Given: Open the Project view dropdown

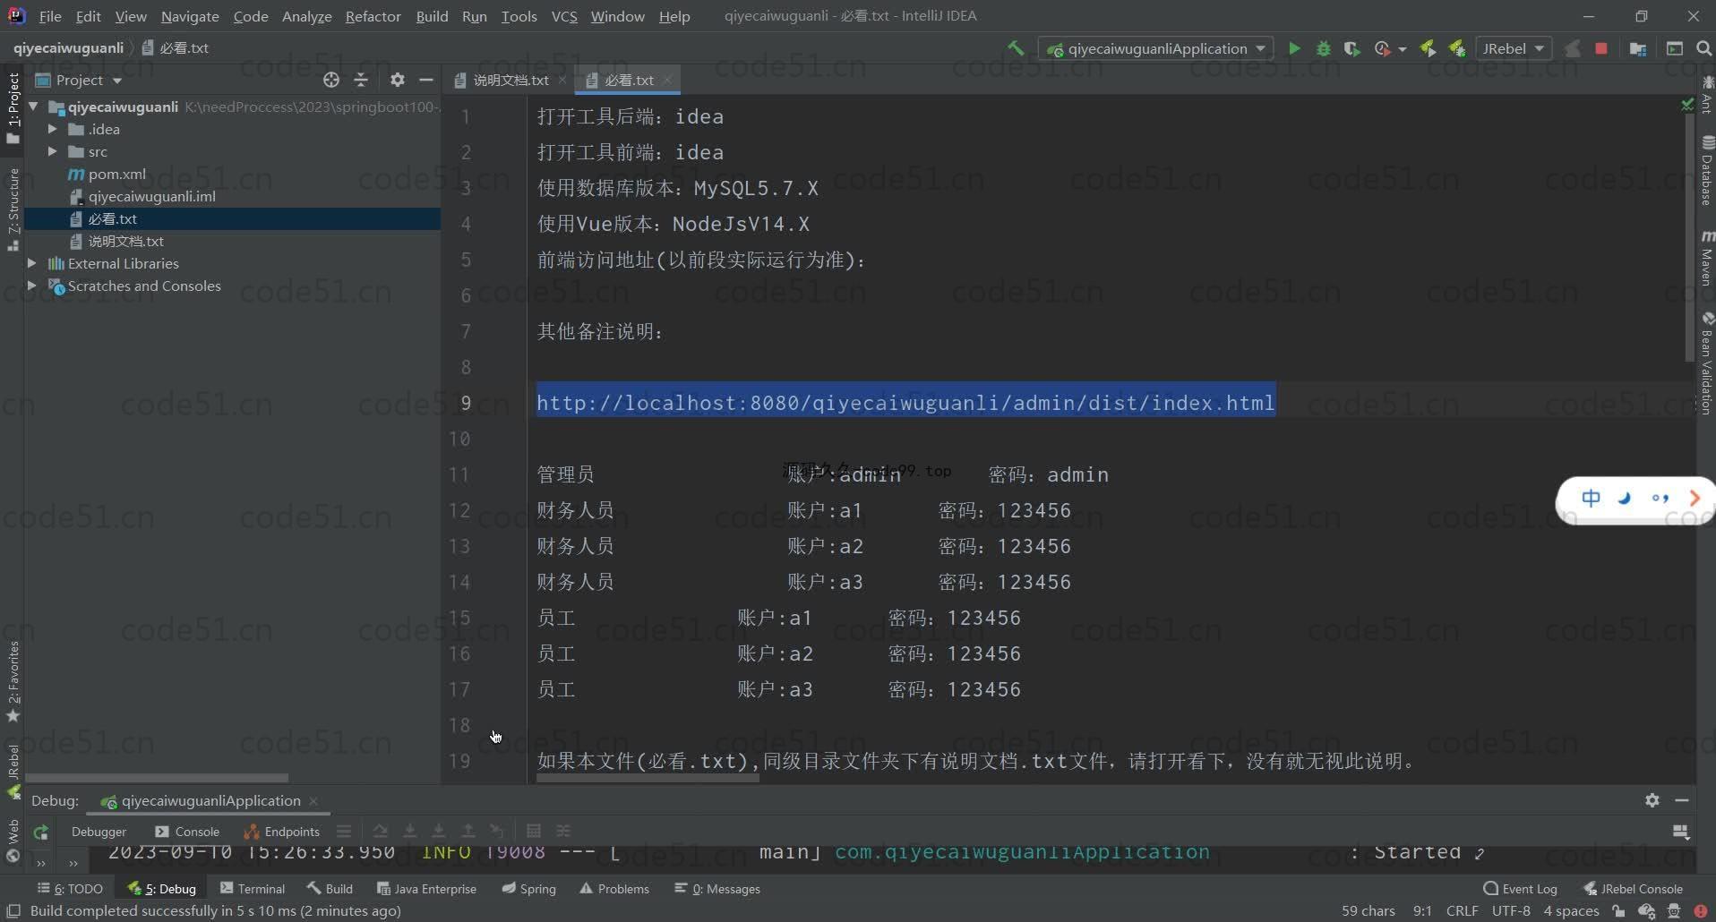Looking at the screenshot, I should click(80, 80).
